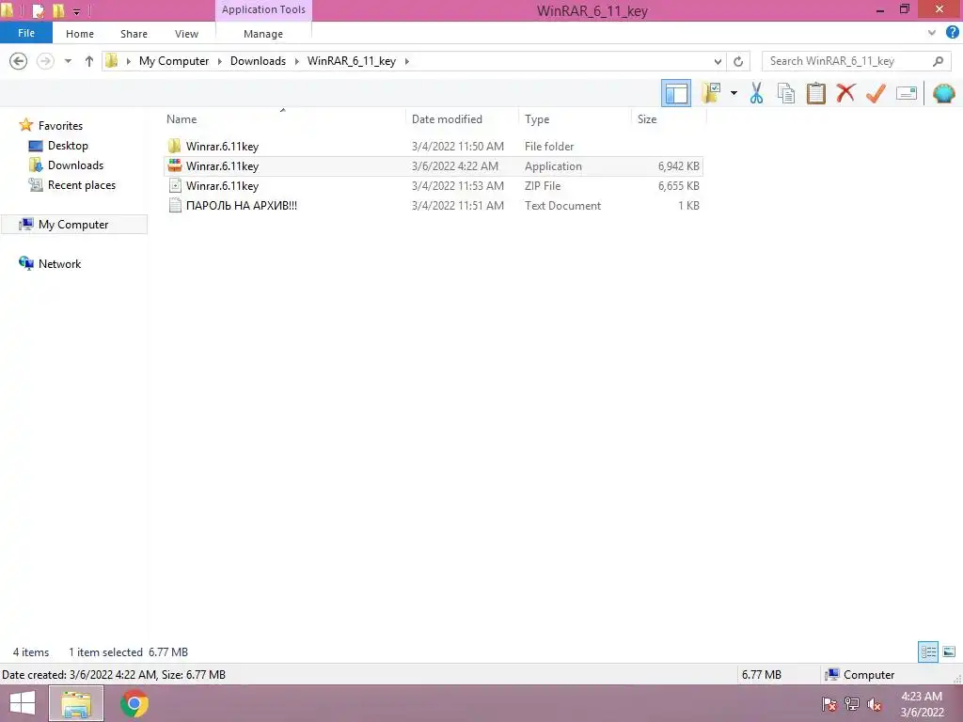Open Desktop in the navigation pane
The image size is (963, 722).
68,146
